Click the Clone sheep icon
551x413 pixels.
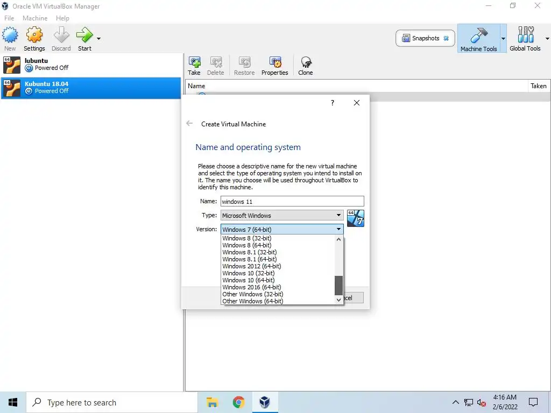(x=306, y=62)
